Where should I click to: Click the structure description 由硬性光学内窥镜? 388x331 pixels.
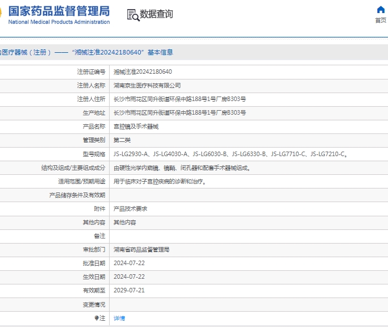tap(182, 168)
